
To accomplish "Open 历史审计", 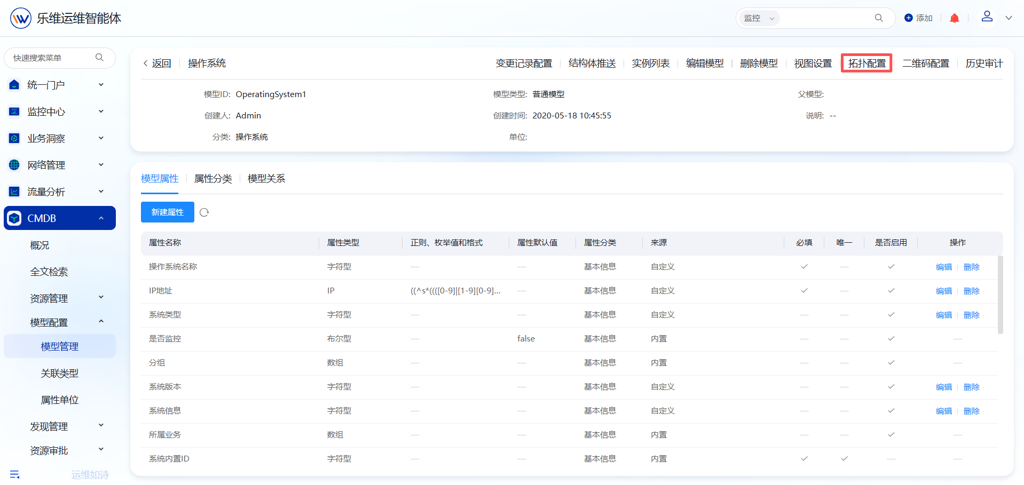I will (984, 63).
